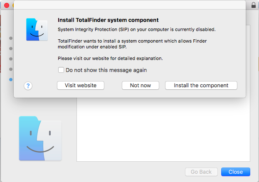Open the Visit website button

point(81,85)
